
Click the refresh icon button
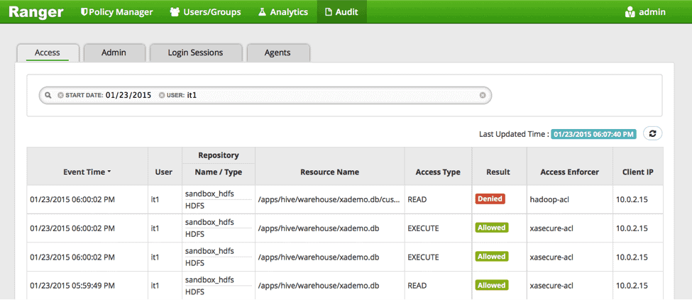pyautogui.click(x=652, y=133)
